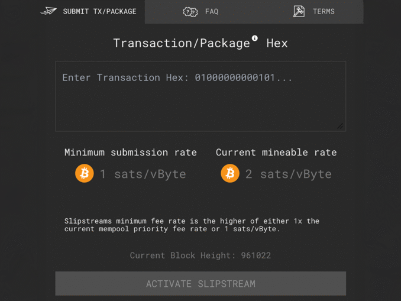Click the Bitcoin icon under Minimum submission rate

(x=85, y=173)
